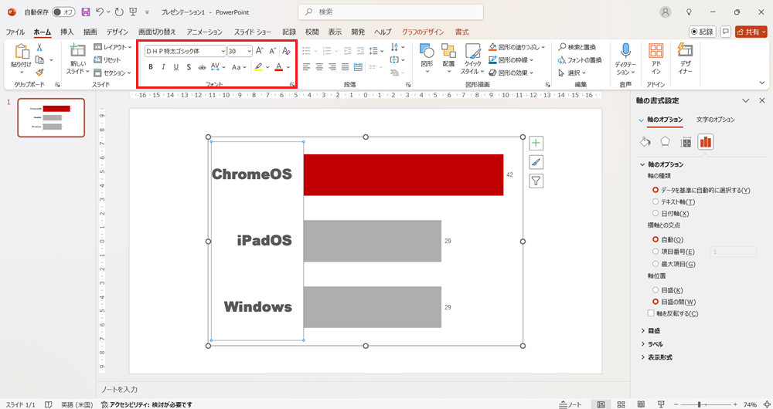Screen dimensions: 773x409
Task: Click the text highlight color swatch
Action: [258, 67]
